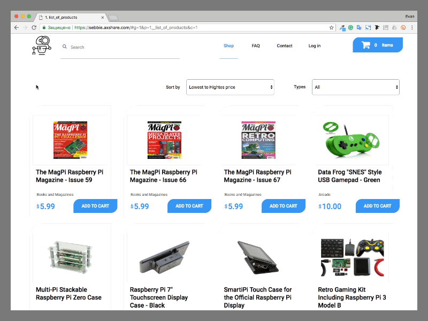Add MagPi Issue 66 to cart

click(189, 206)
